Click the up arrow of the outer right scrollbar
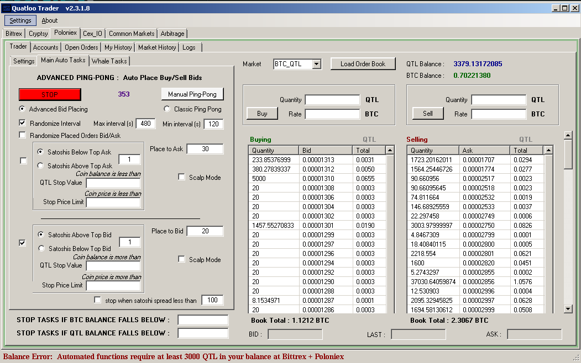Screen dimensions: 581x363 pos(568,135)
